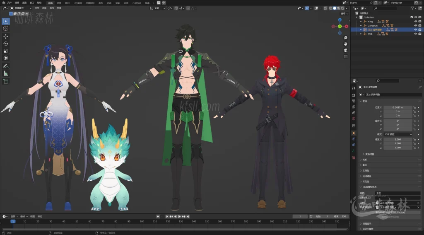424x235 pixels.
Task: Open the World properties tab
Action: [354, 119]
